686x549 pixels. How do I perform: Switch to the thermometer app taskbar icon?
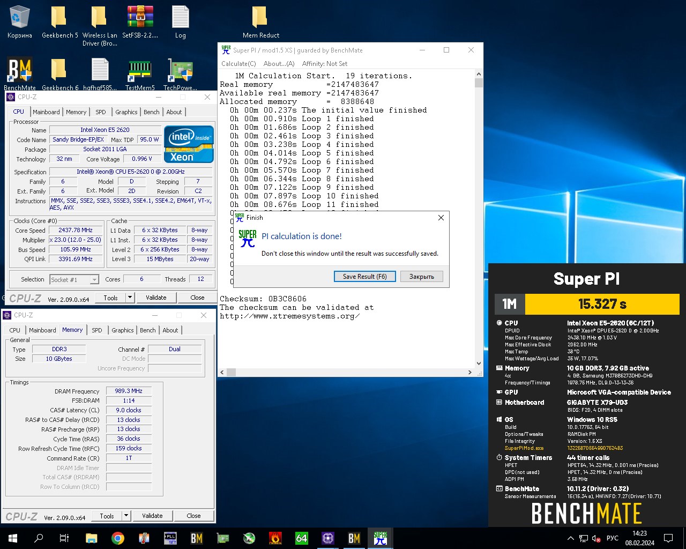tap(144, 538)
